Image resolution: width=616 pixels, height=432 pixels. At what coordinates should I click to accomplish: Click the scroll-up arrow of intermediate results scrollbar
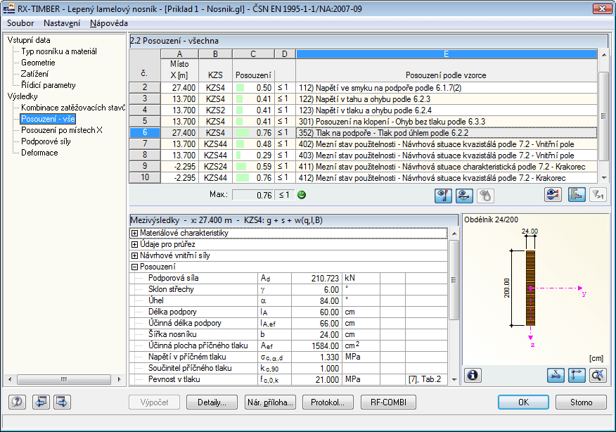[x=454, y=233]
